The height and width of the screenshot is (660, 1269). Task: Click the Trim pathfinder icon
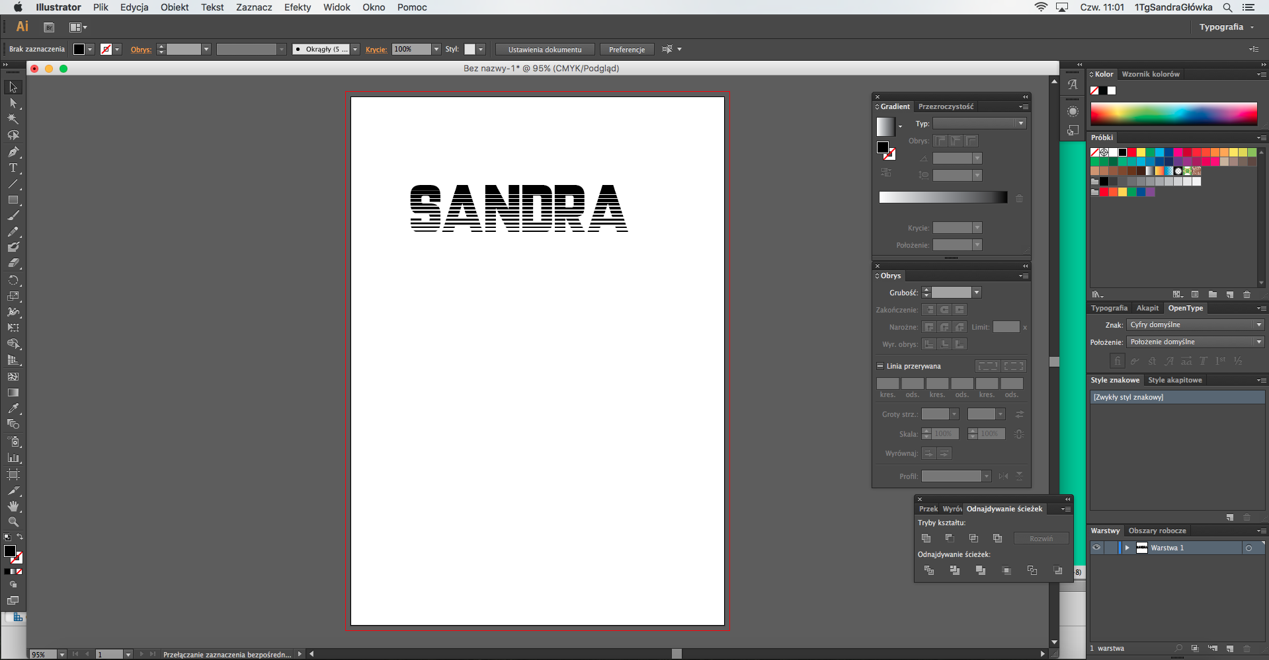pos(955,570)
